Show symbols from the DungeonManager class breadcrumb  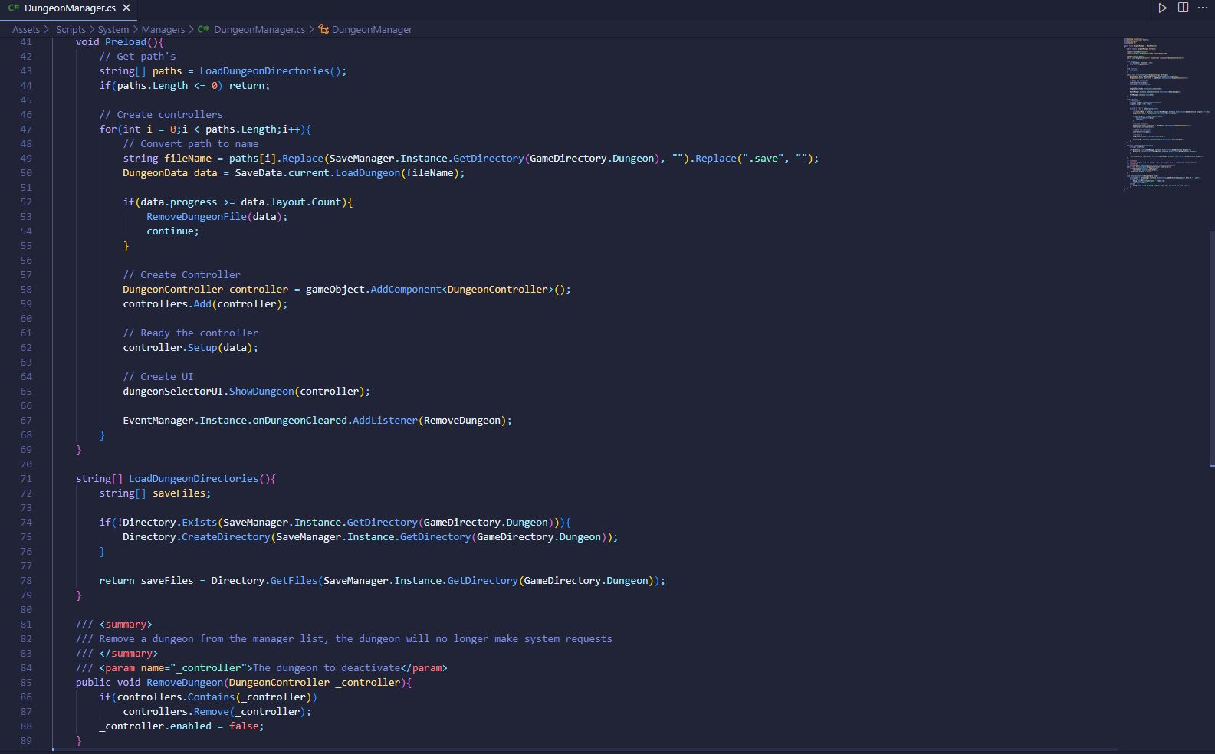coord(372,29)
